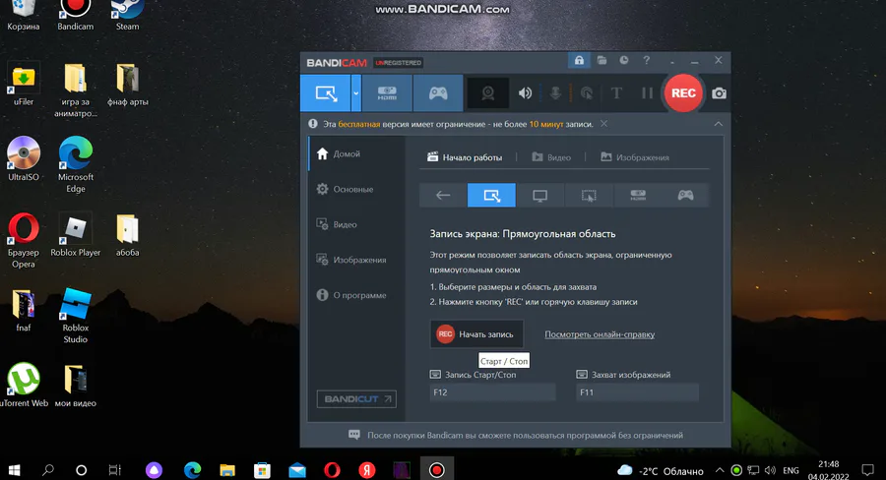Open help question mark icon
The height and width of the screenshot is (480, 886).
coord(647,60)
